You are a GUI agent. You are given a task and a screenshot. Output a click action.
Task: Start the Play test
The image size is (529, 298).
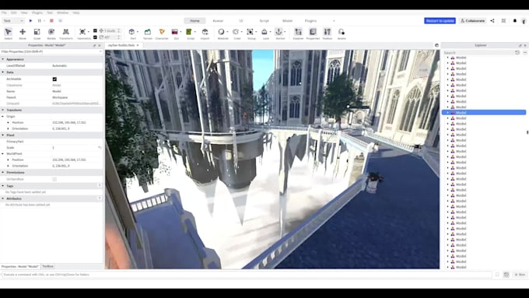[30, 20]
